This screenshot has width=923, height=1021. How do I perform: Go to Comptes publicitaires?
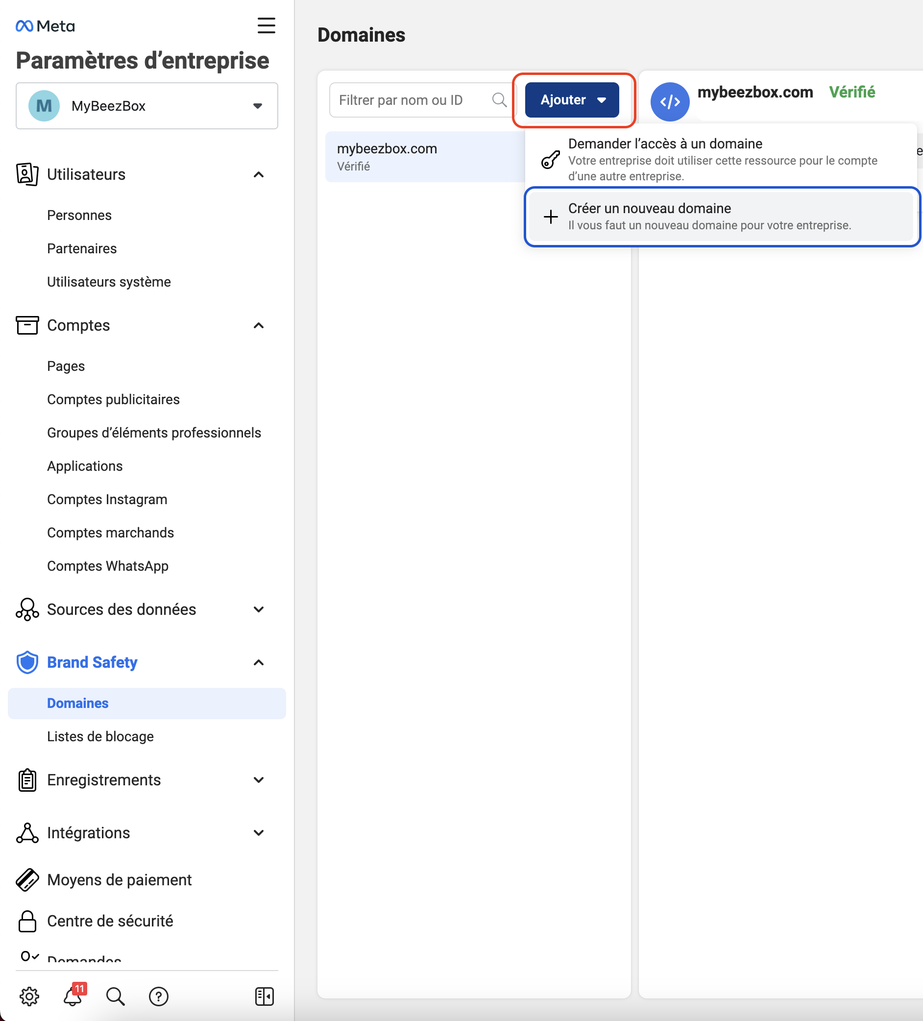click(x=113, y=400)
